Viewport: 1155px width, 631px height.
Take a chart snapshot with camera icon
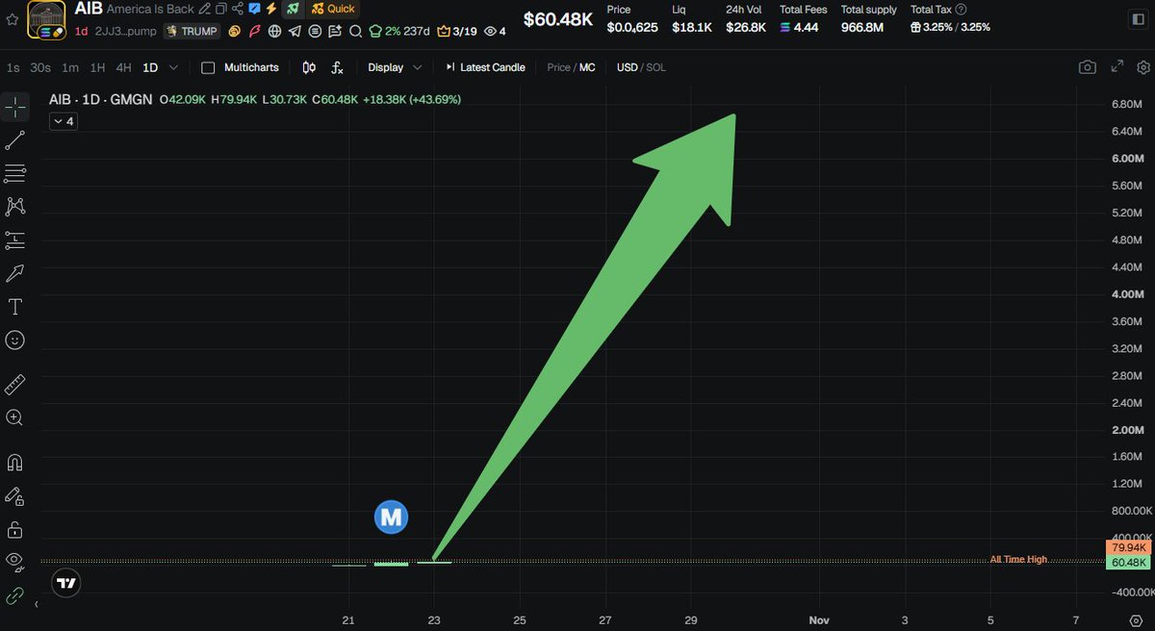pyautogui.click(x=1087, y=67)
